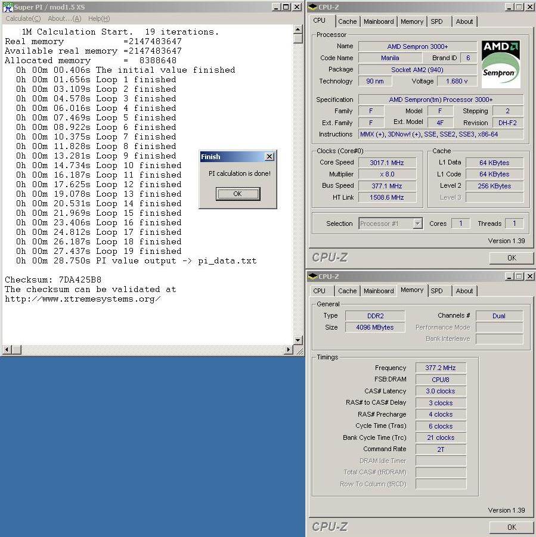This screenshot has width=536, height=537.
Task: Switch to Cache tab in top CPU-Z
Action: coord(347,21)
